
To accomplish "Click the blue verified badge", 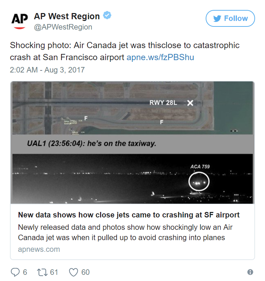I will (108, 16).
